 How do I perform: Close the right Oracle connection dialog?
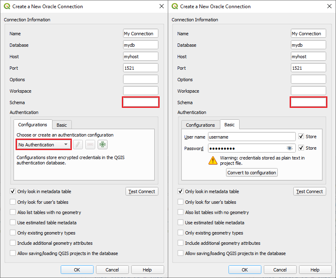[x=329, y=6]
